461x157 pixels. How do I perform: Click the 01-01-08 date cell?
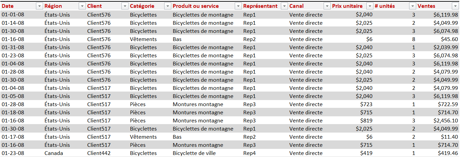(13, 15)
